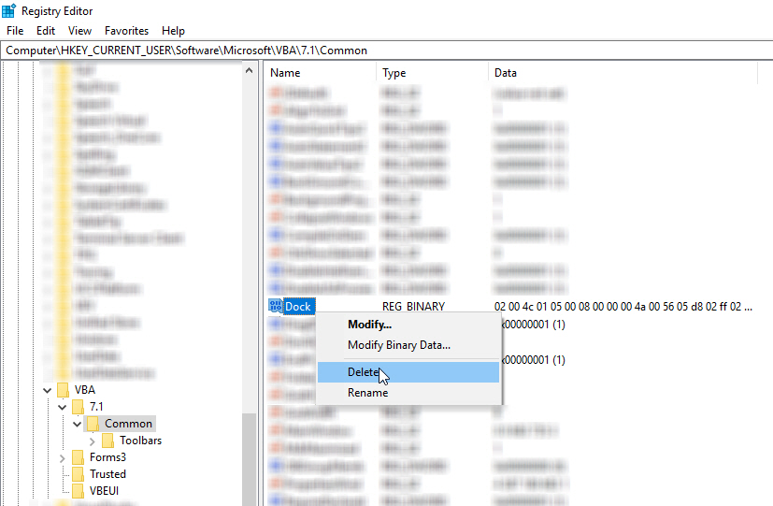
Task: Click the registry path address bar
Action: pyautogui.click(x=386, y=50)
